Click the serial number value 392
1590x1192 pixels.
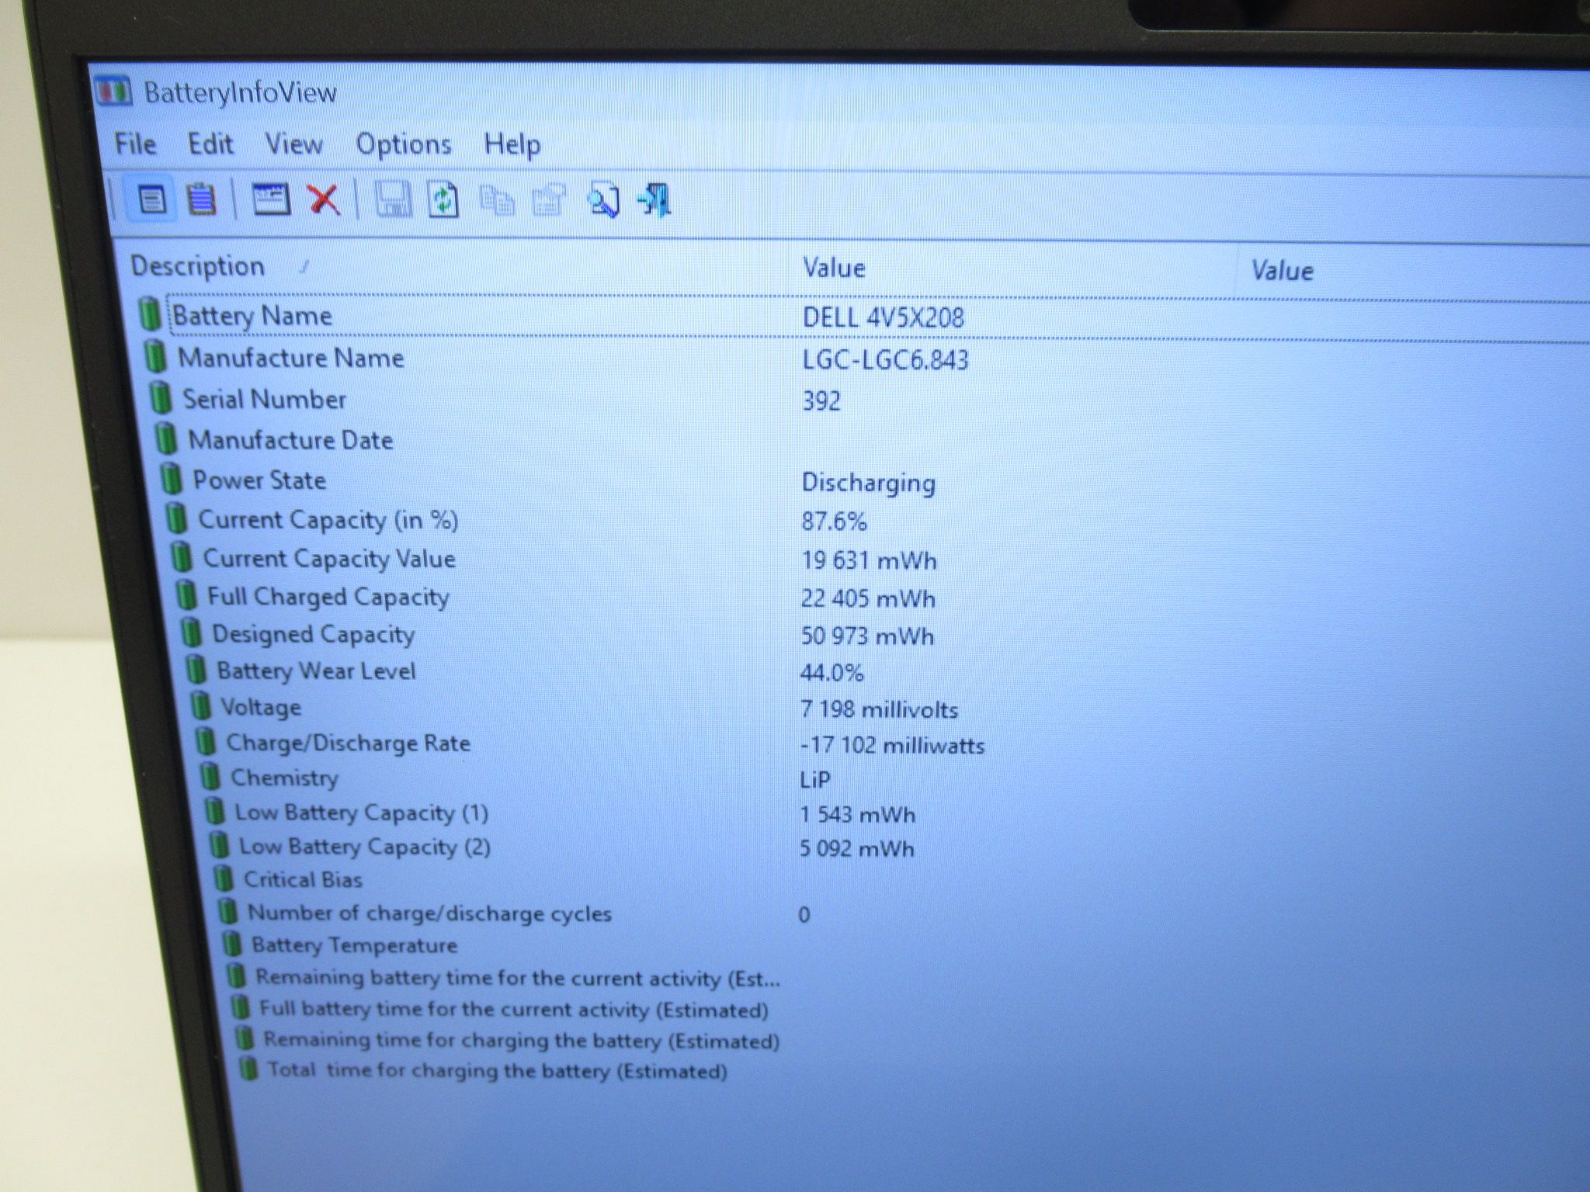pos(821,400)
